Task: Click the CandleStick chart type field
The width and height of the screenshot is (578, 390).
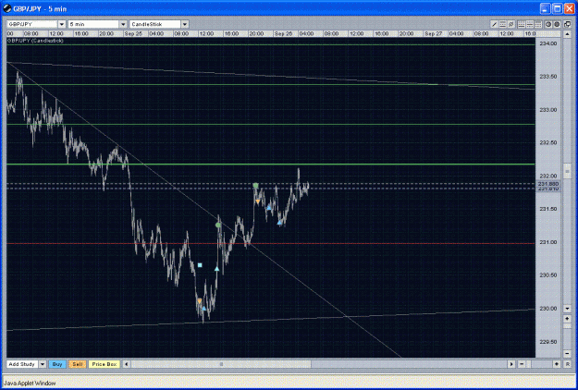Action: tap(155, 24)
